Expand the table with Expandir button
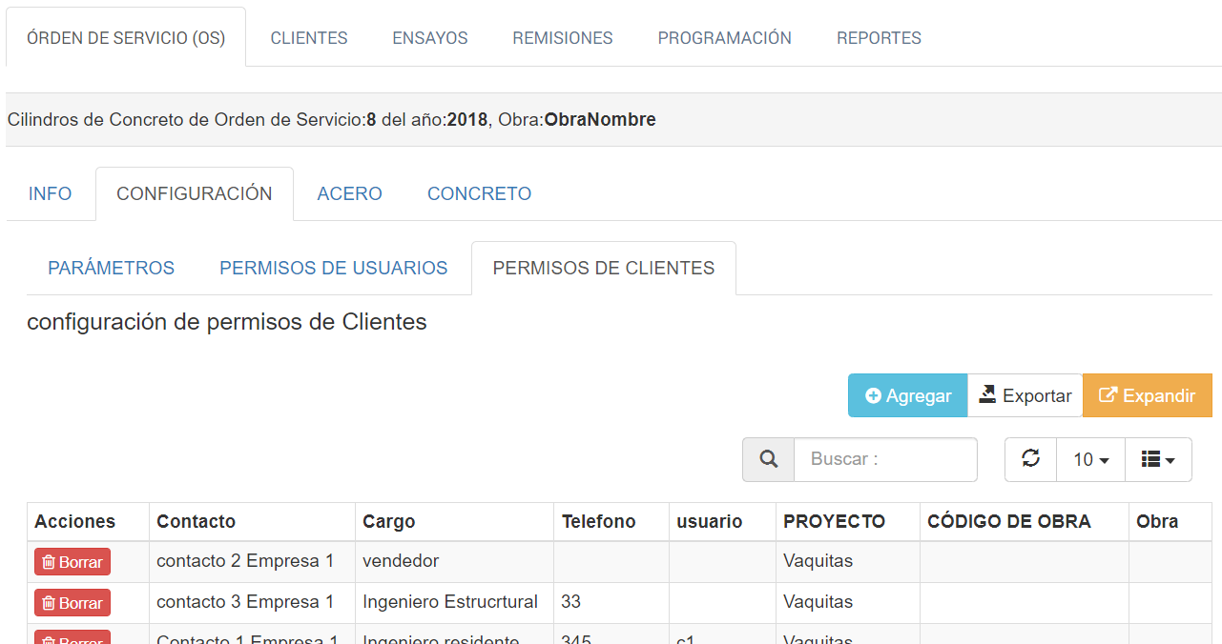Viewport: 1222px width, 644px height. (1147, 395)
